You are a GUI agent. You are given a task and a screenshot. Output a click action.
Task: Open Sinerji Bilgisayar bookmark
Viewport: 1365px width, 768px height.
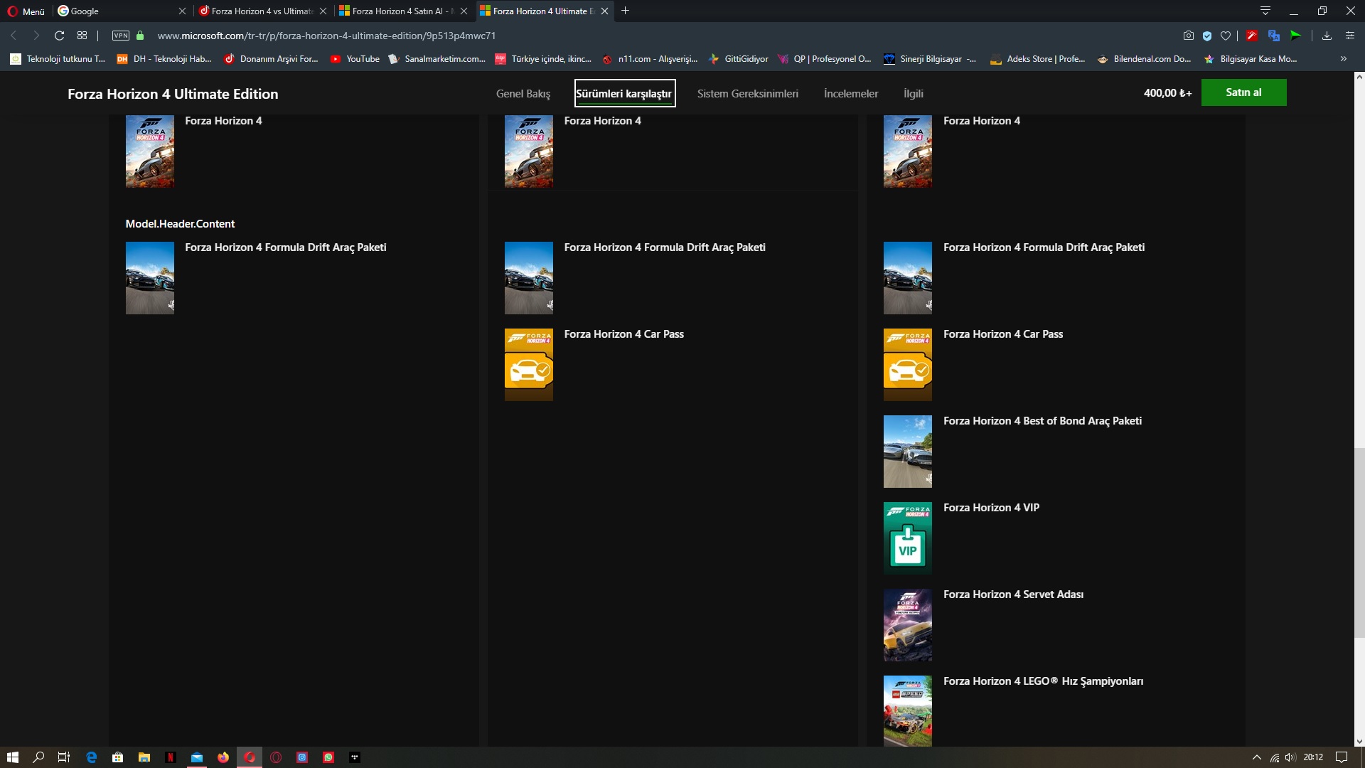click(x=930, y=59)
